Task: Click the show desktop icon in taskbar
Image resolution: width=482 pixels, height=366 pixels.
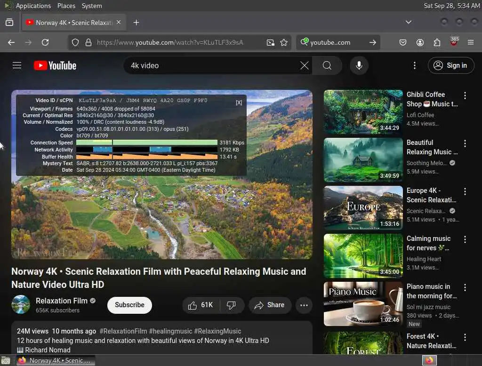Action: [x=6, y=360]
